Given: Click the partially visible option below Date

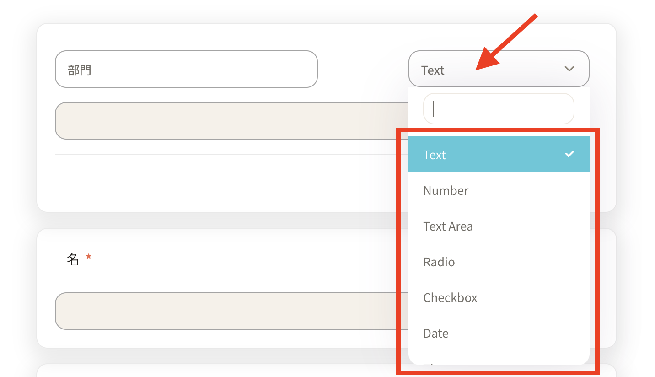Looking at the screenshot, I should (430, 364).
